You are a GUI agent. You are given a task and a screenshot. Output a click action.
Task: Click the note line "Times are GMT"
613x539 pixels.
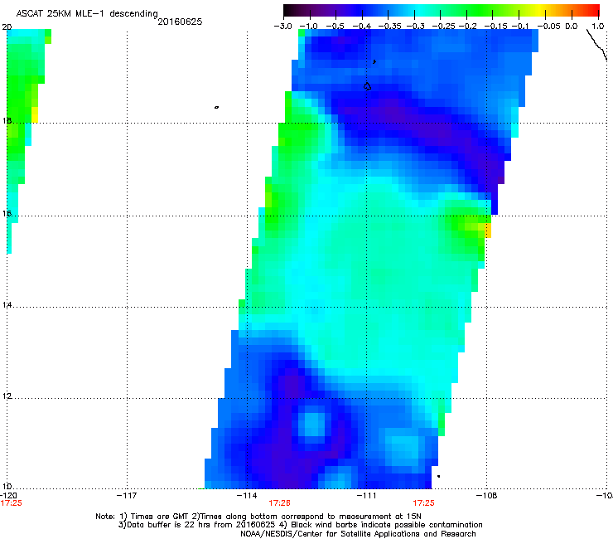click(x=160, y=517)
